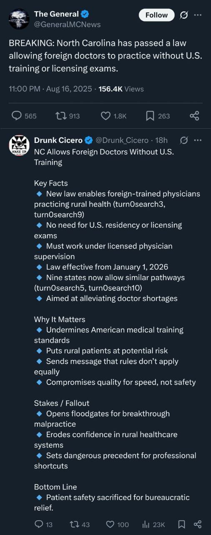Bookmark Drunk Cicero's reply
Screen dimensions: 211x535
point(182,524)
